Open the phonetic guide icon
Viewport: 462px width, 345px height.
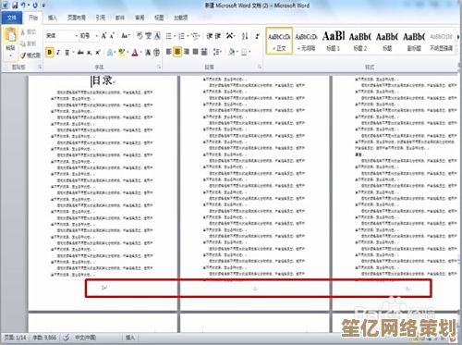pyautogui.click(x=149, y=36)
